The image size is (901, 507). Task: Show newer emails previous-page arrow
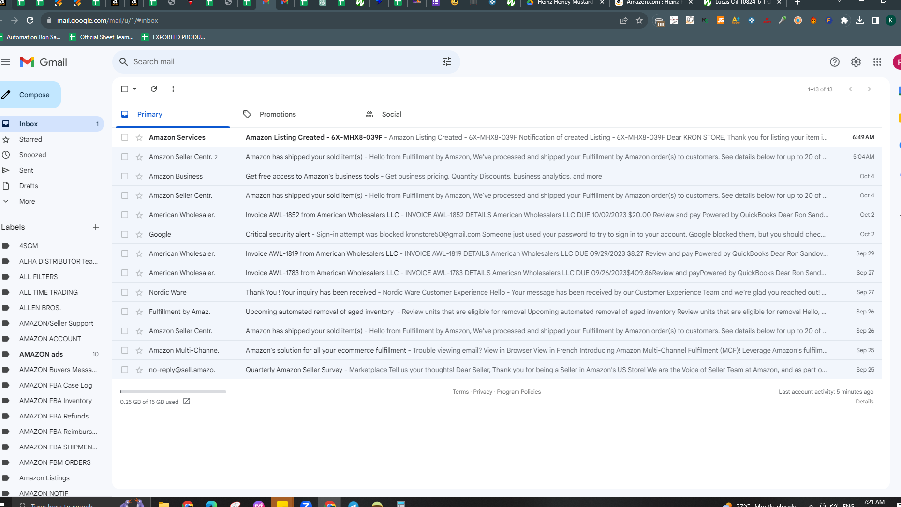[x=850, y=89]
